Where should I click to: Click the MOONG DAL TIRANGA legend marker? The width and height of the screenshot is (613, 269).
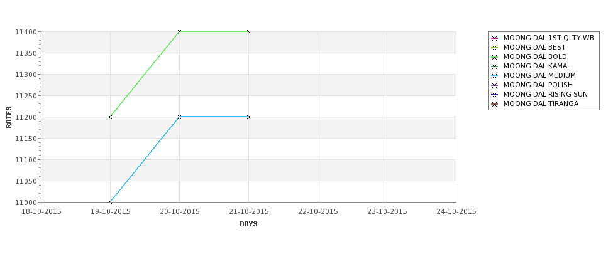click(x=495, y=104)
